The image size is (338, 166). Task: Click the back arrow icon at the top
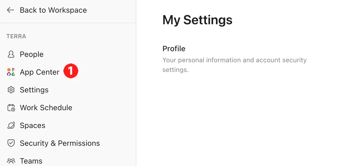[x=10, y=10]
